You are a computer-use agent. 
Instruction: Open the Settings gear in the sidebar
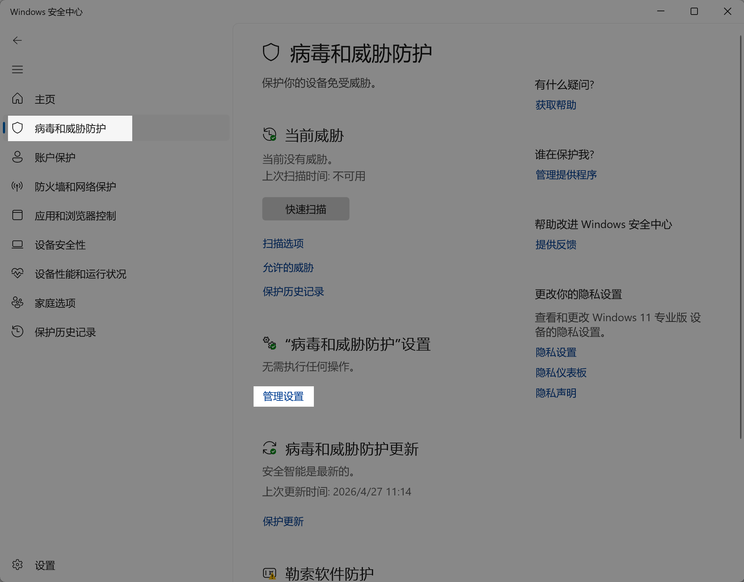tap(17, 565)
